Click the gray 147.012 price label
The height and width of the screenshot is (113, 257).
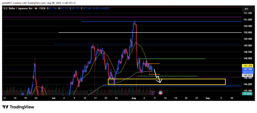pos(247,75)
